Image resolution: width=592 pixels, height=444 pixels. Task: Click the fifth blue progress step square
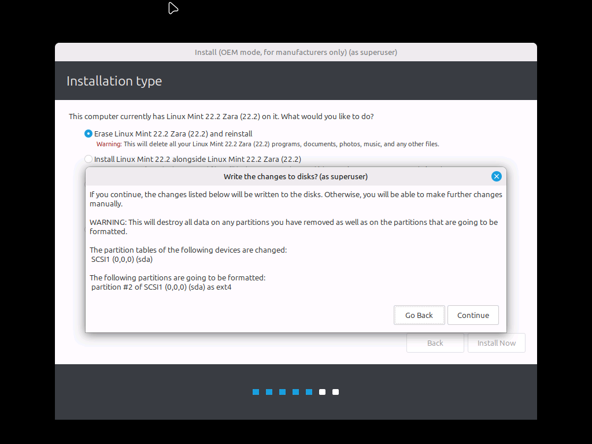click(309, 392)
